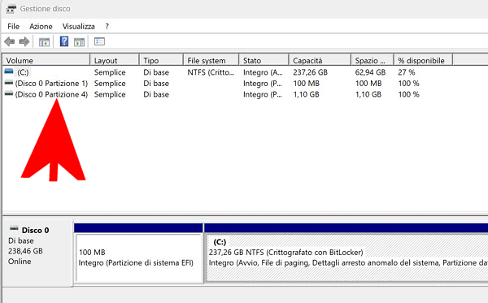Screen dimensions: 488x303
Task: Select the (Disco 0 Partizione 1) row
Action: 227,84
